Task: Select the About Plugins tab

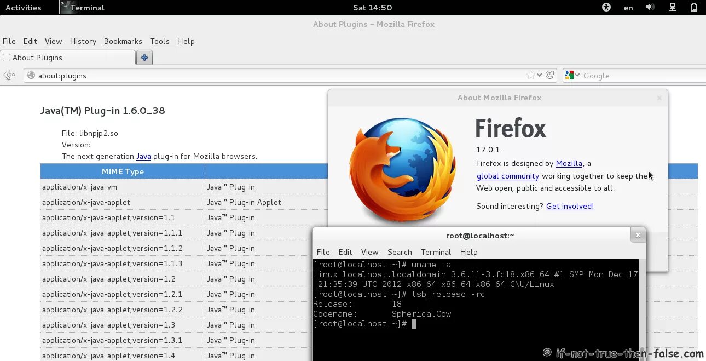Action: click(x=68, y=58)
